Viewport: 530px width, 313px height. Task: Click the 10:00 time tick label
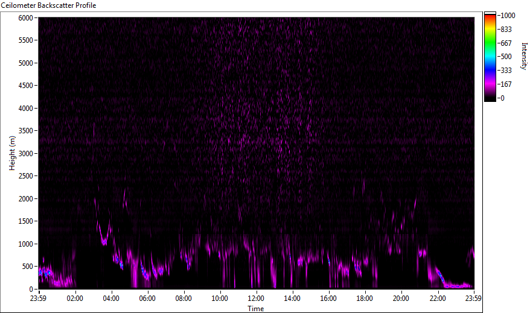click(x=220, y=299)
